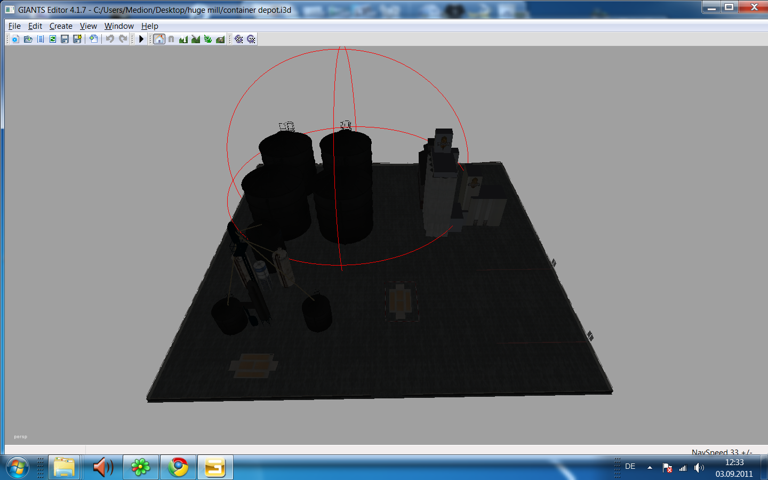This screenshot has width=768, height=480.
Task: Click the terrain save floppy icon
Action: (220, 39)
